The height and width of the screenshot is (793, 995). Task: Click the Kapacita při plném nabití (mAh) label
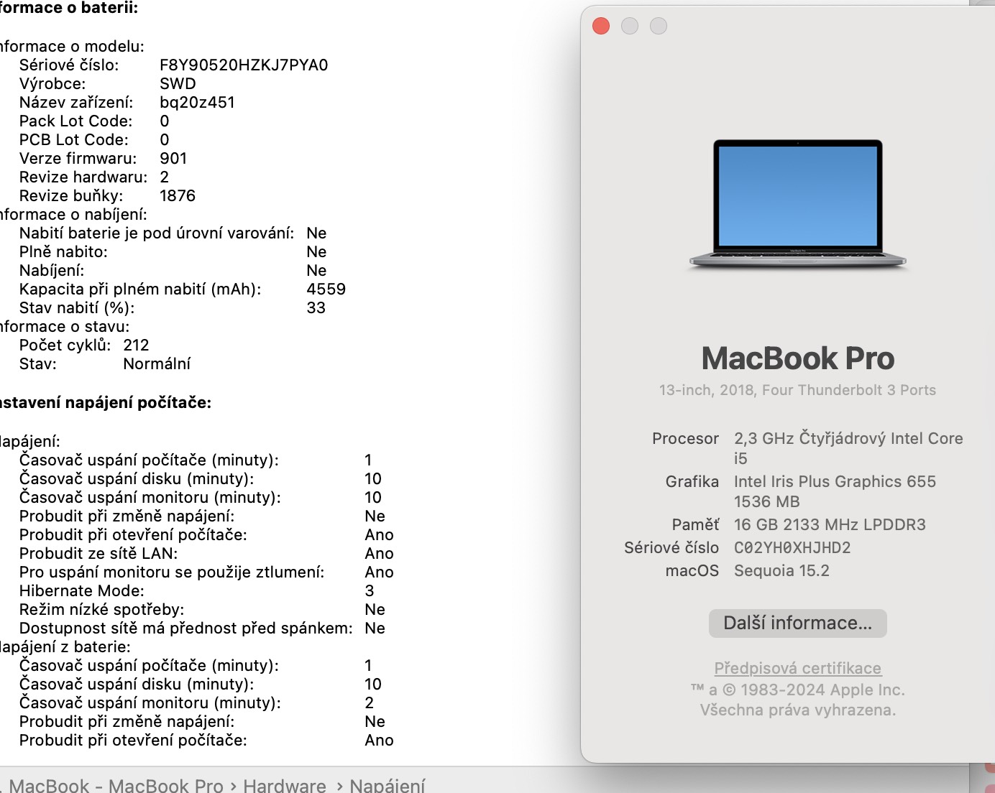140,289
